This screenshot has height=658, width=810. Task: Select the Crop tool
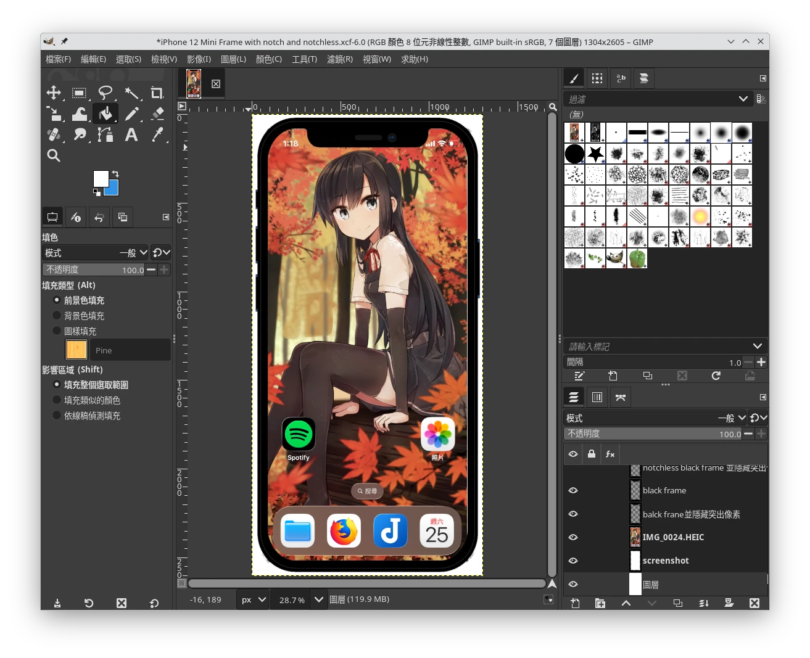pos(157,93)
